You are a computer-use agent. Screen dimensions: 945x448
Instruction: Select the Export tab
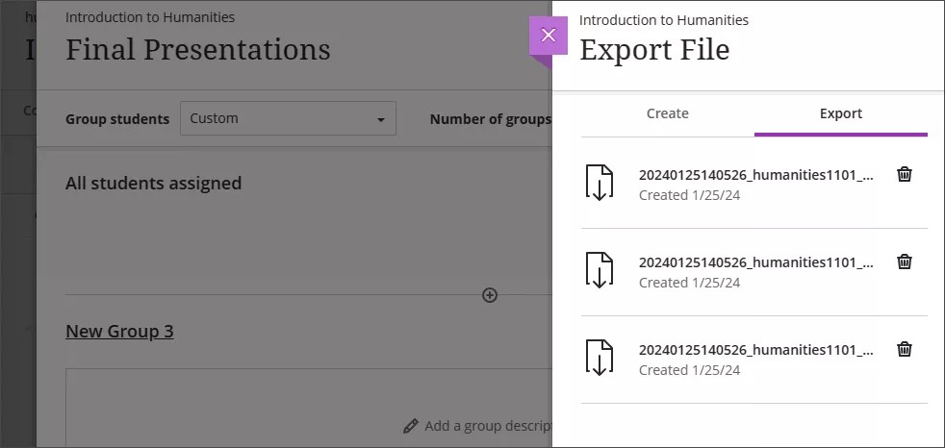(x=840, y=113)
